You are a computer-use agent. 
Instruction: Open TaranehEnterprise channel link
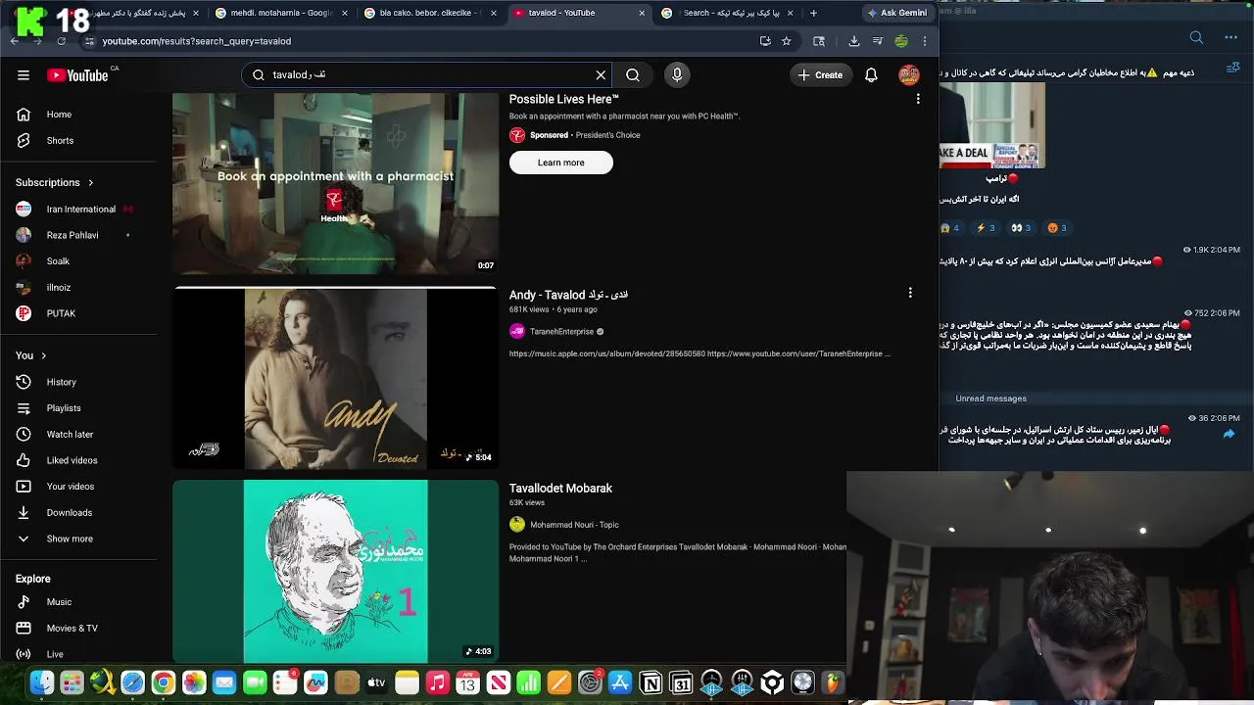561,331
